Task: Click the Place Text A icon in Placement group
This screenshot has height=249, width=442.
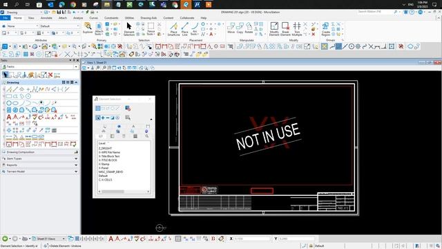Action: (x=211, y=34)
